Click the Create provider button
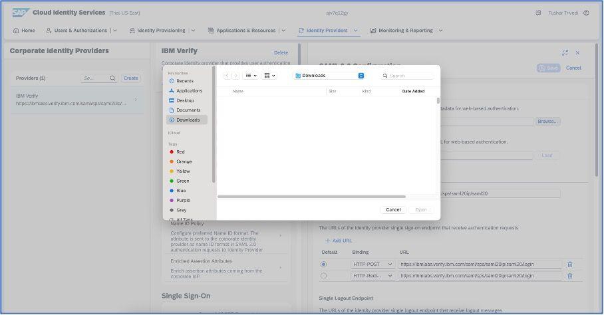 [x=130, y=78]
